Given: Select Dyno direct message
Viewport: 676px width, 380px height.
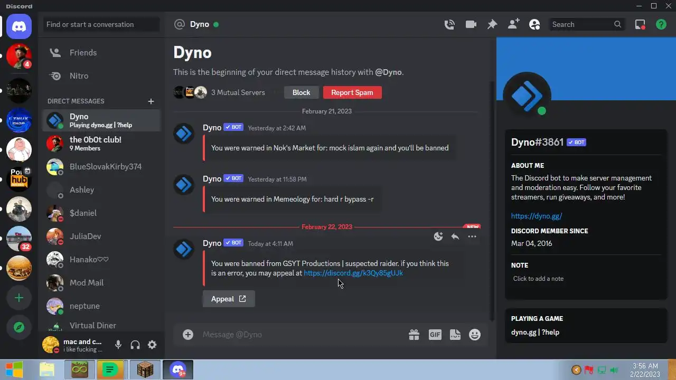Looking at the screenshot, I should 101,120.
